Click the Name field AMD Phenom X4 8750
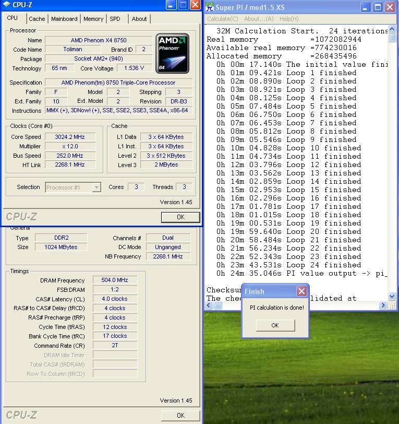 (99, 40)
